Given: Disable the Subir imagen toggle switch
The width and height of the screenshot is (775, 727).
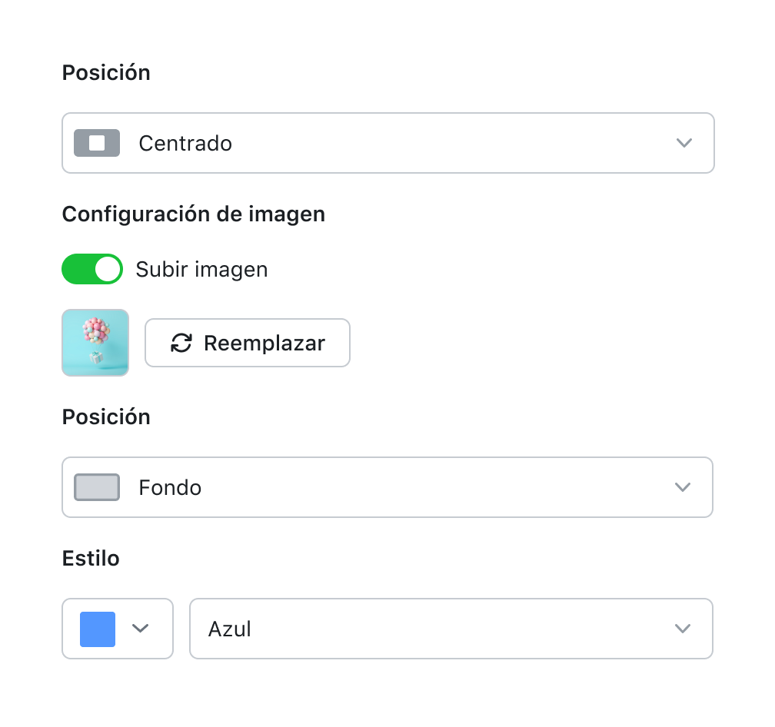Looking at the screenshot, I should pyautogui.click(x=92, y=269).
